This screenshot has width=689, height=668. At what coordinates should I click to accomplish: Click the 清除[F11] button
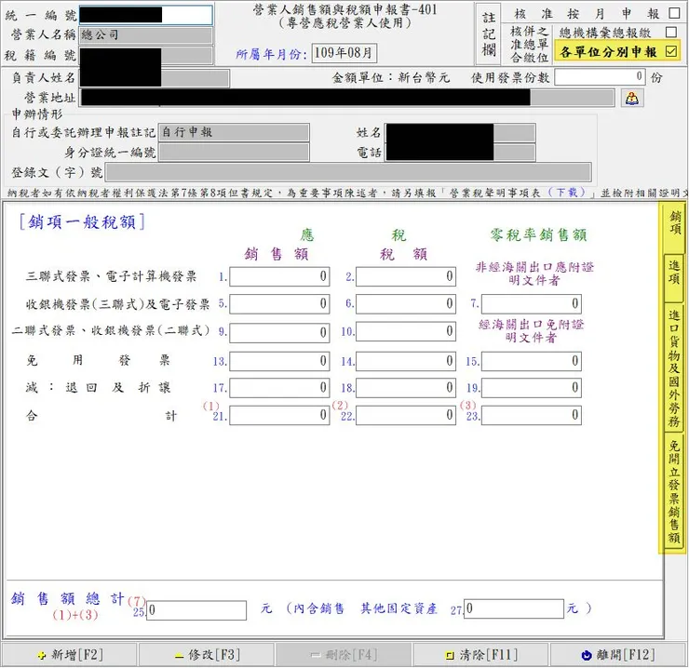(481, 655)
